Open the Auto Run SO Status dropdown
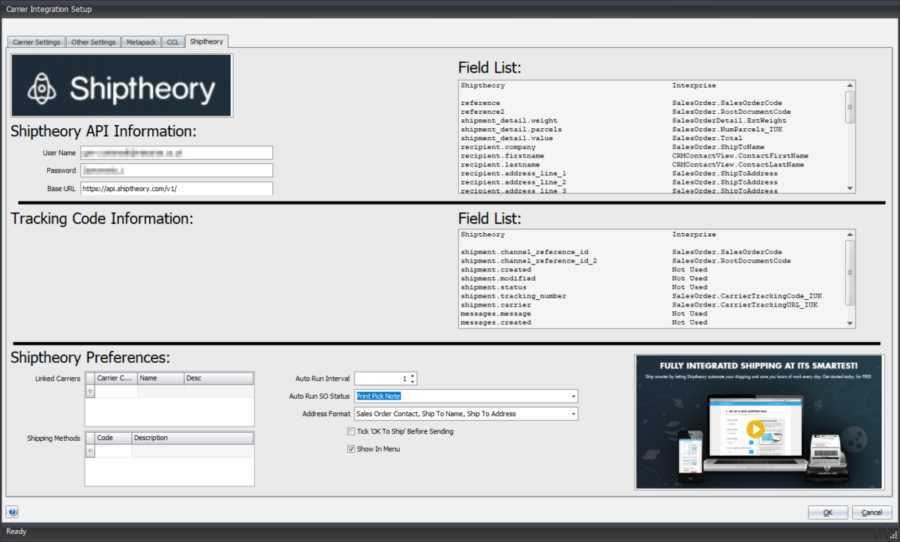The width and height of the screenshot is (900, 542). click(x=573, y=396)
